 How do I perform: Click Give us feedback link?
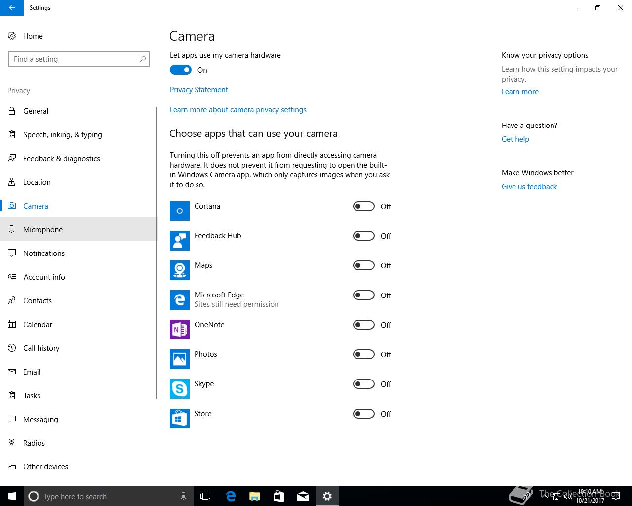[x=529, y=187]
